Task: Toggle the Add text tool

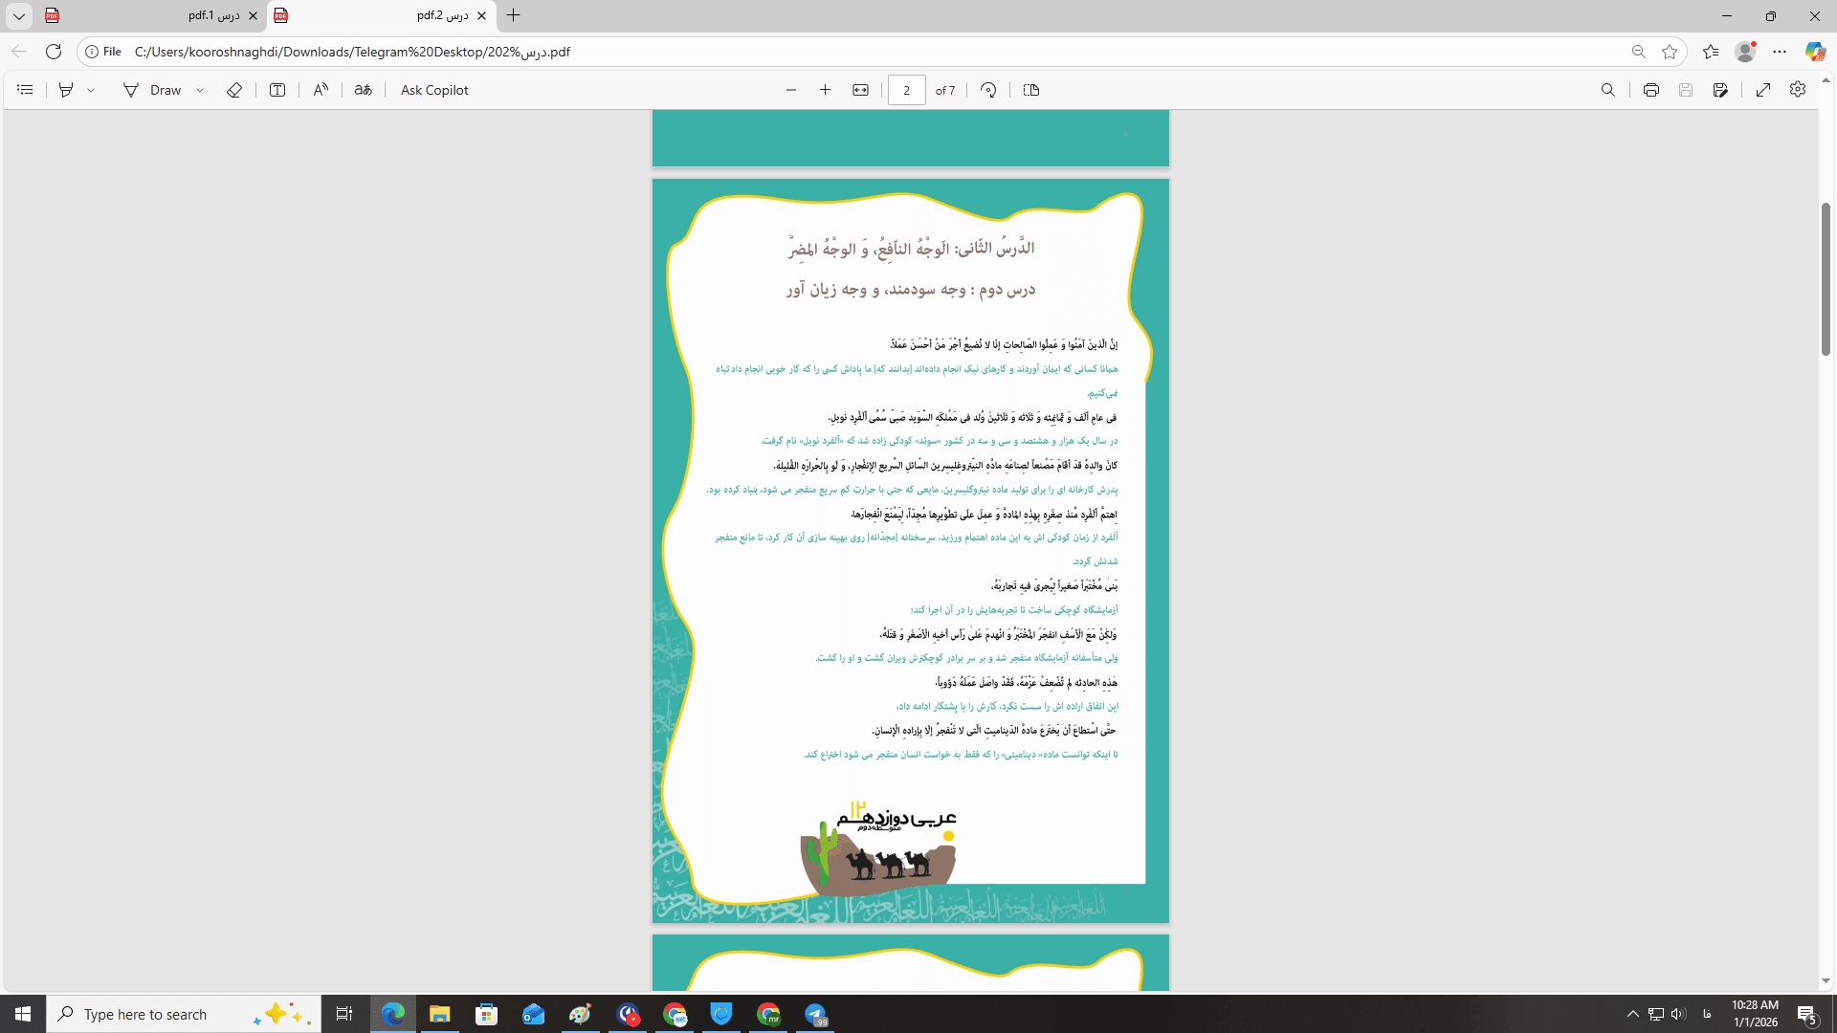Action: (277, 90)
